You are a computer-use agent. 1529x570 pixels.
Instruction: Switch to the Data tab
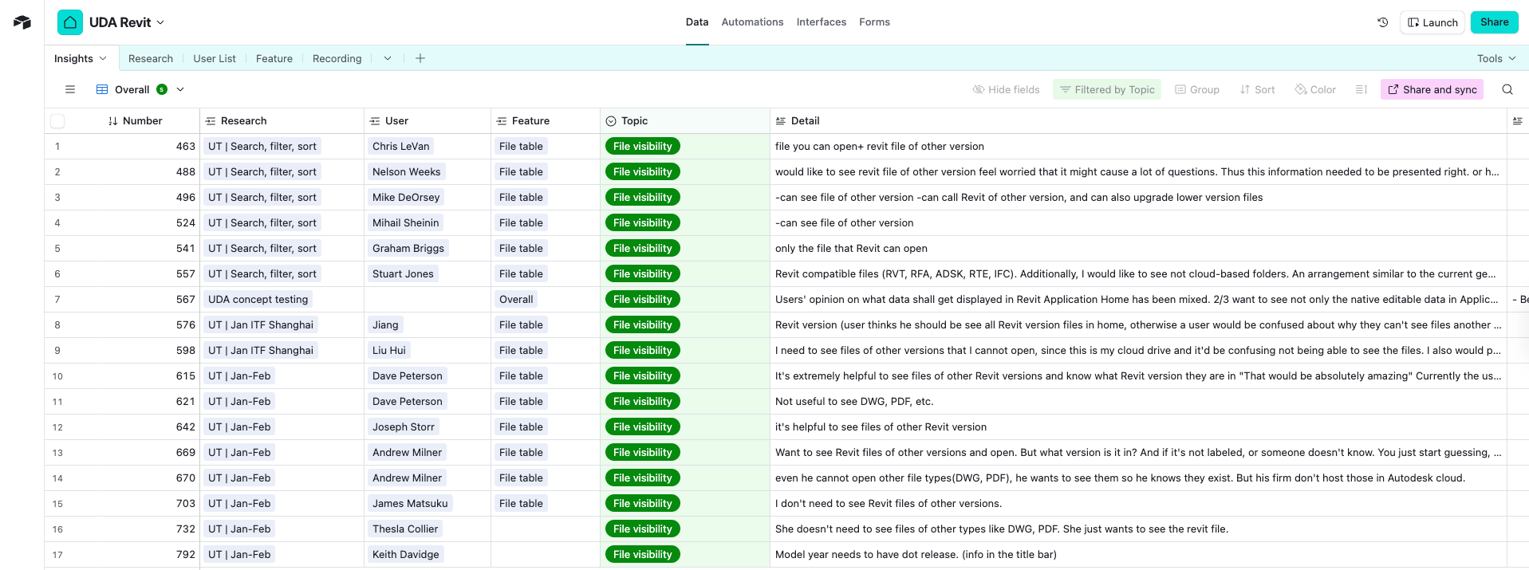(x=697, y=22)
